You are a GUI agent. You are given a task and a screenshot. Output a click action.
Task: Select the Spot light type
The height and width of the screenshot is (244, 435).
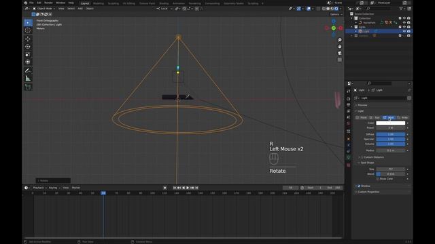(389, 117)
